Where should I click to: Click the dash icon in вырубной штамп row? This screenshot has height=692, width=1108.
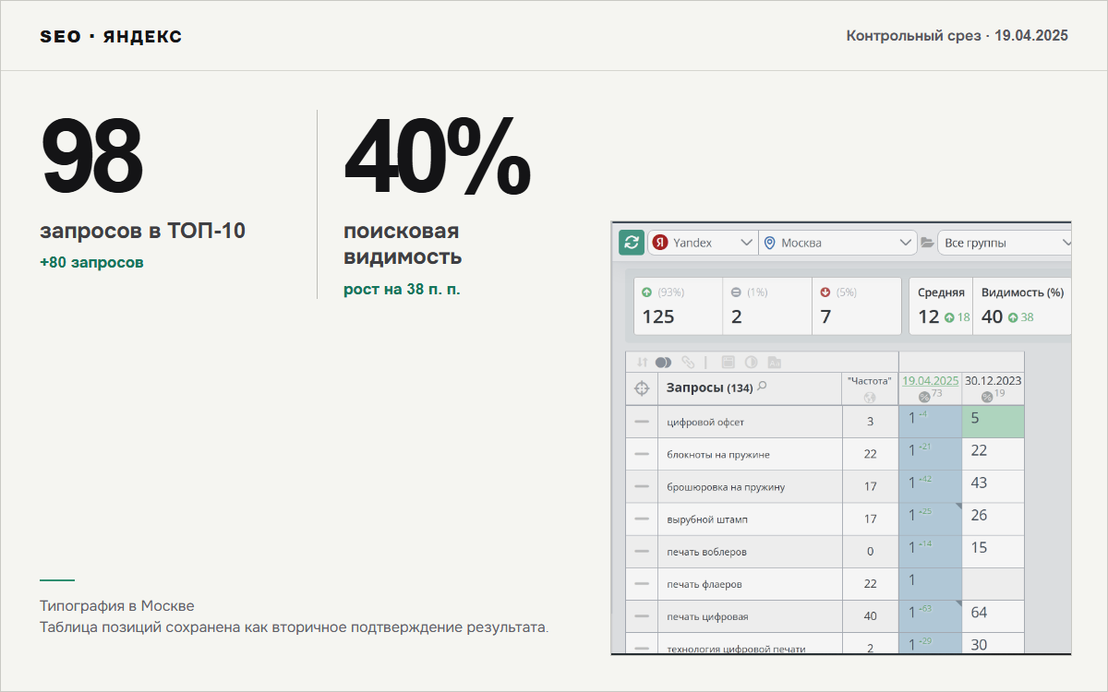[642, 519]
